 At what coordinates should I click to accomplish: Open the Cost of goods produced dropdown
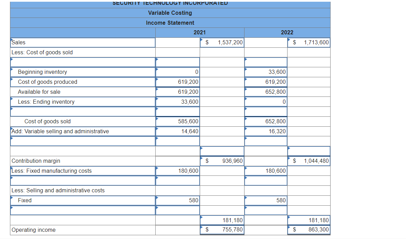(x=83, y=82)
